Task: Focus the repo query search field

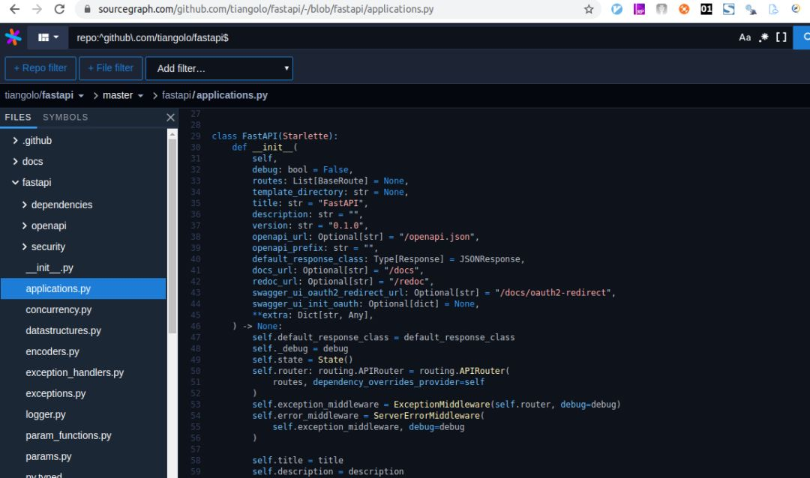Action: (x=403, y=37)
